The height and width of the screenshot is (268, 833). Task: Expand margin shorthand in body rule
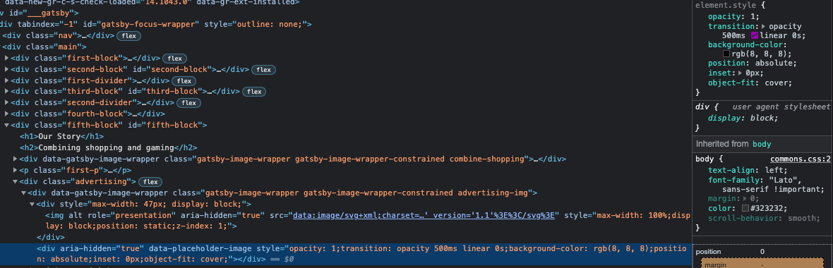tap(745, 198)
